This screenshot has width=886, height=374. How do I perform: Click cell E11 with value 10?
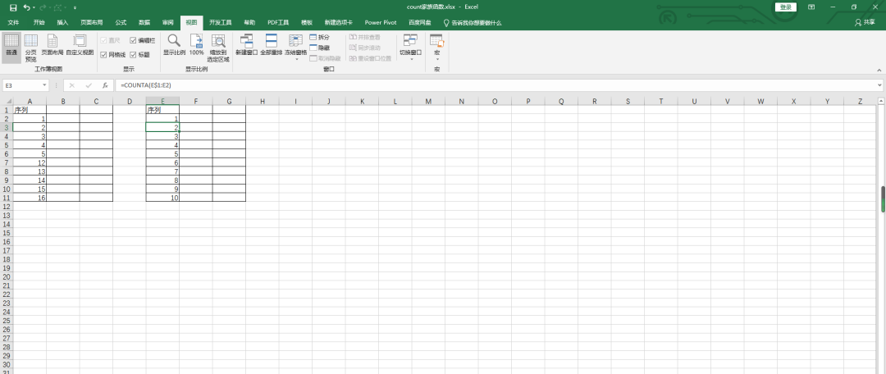(x=162, y=198)
